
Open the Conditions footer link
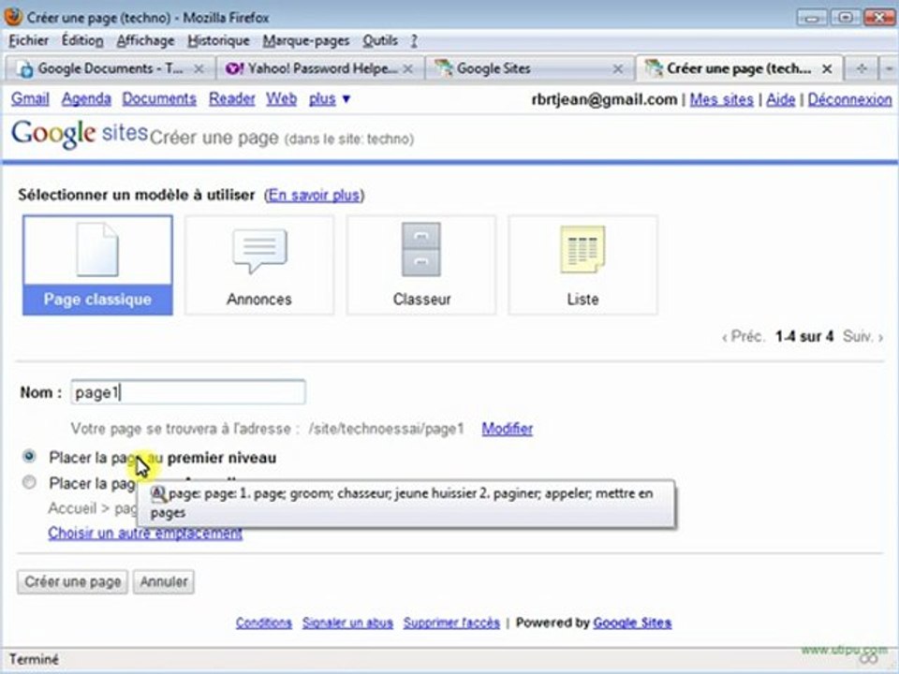pyautogui.click(x=264, y=623)
